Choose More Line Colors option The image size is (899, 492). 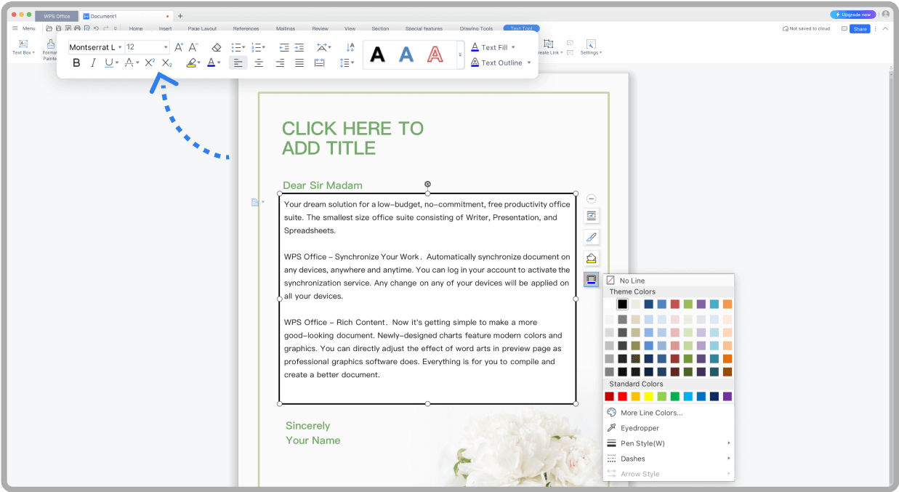650,412
